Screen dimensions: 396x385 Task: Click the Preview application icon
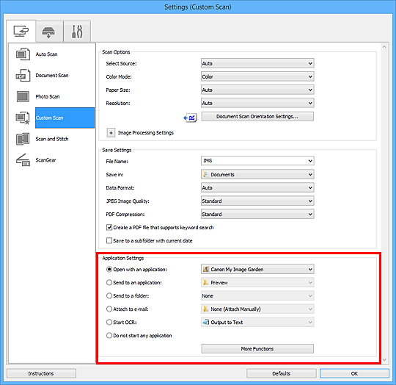click(206, 283)
